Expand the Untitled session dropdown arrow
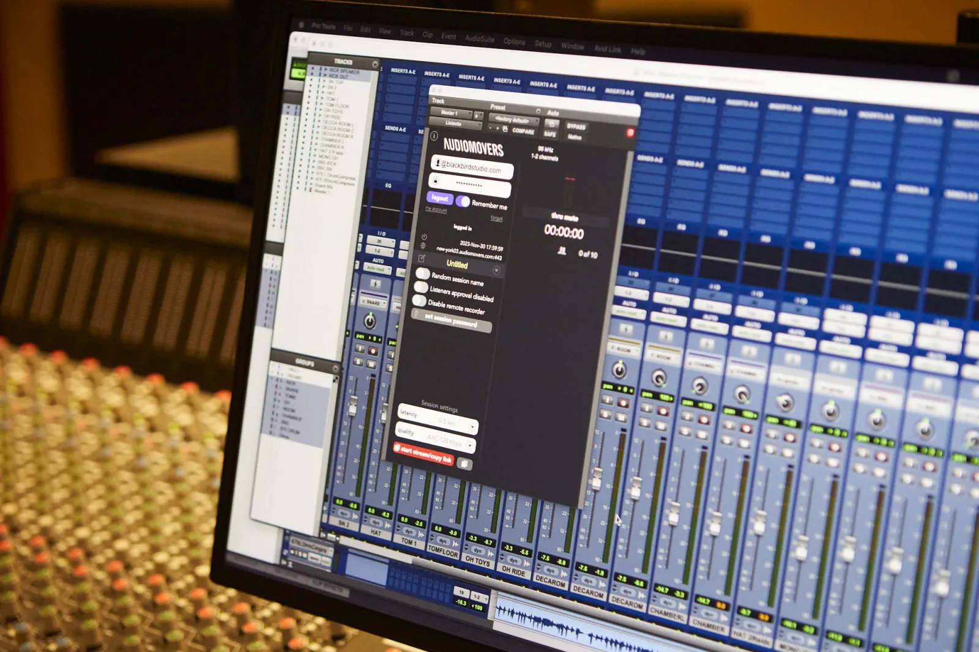The image size is (979, 652). (x=496, y=270)
